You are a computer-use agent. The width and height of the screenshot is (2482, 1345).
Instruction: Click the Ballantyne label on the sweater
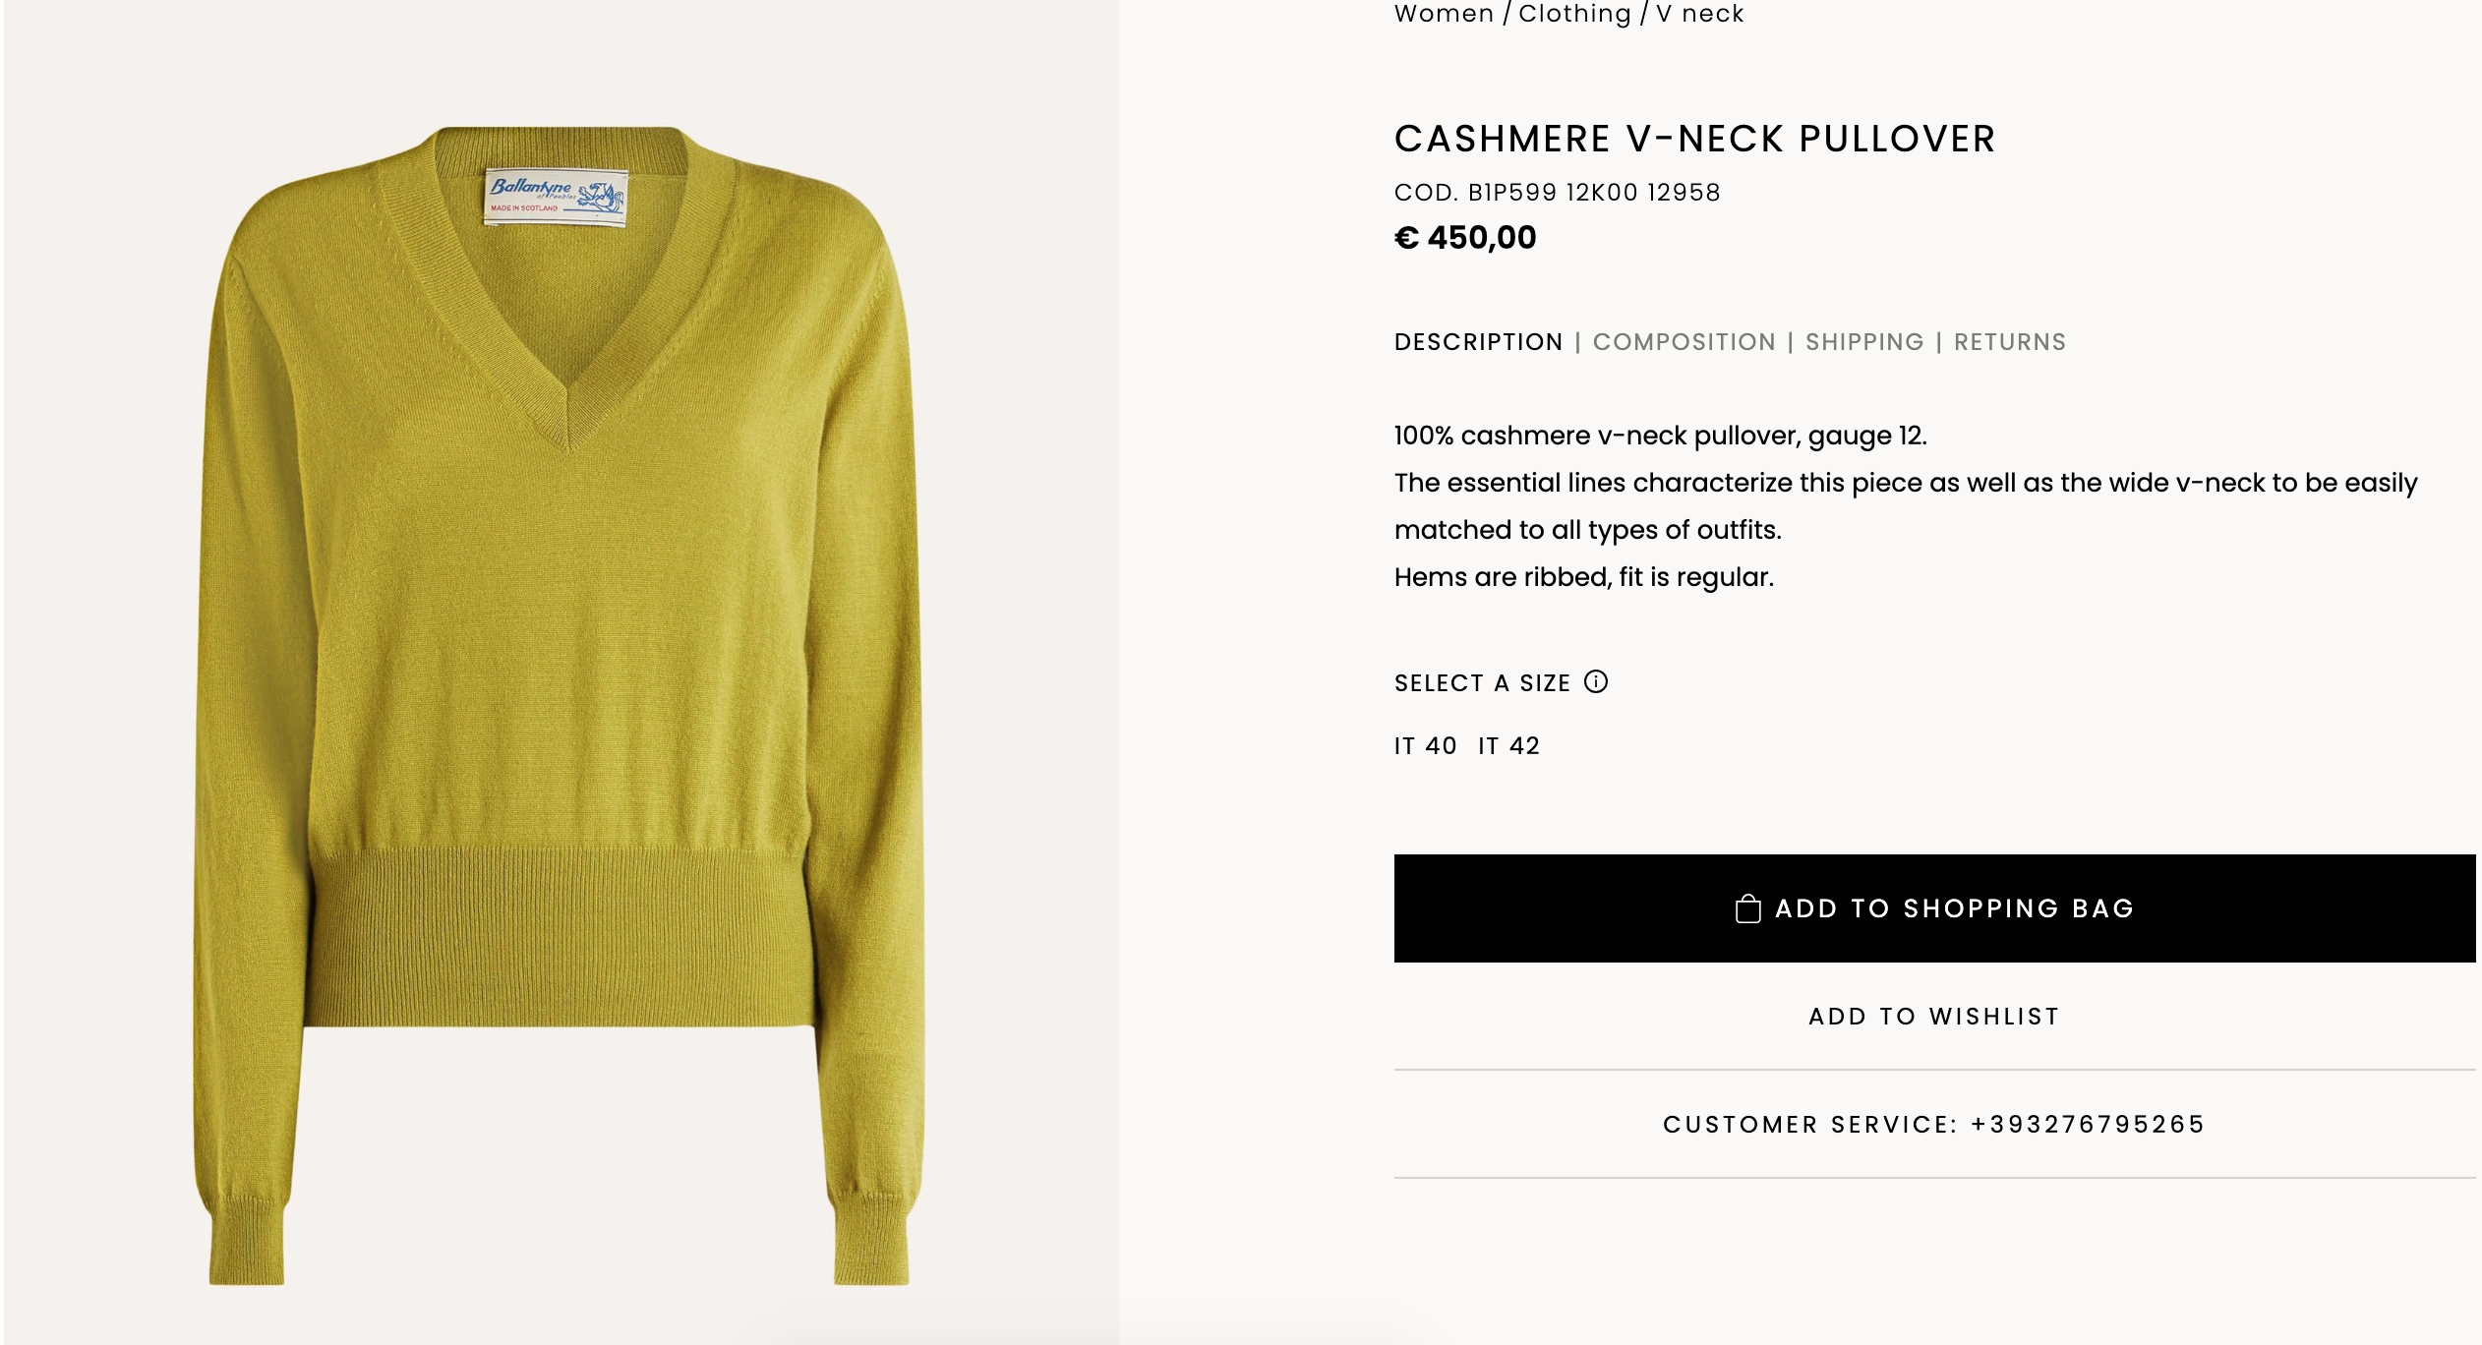click(556, 195)
